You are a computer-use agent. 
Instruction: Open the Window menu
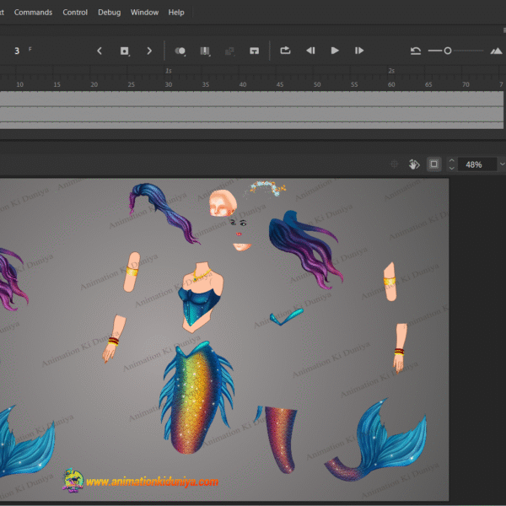click(x=144, y=13)
